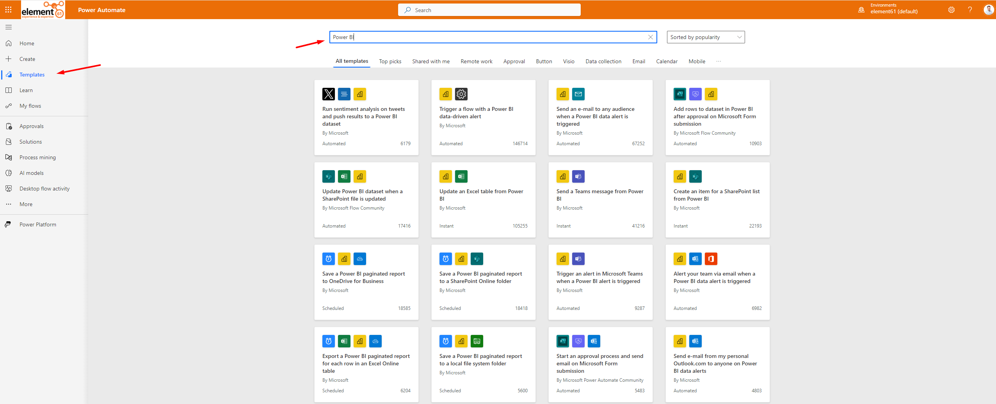Go to 'Power Platform' at the sidebar bottom
This screenshot has width=996, height=404.
coord(37,224)
